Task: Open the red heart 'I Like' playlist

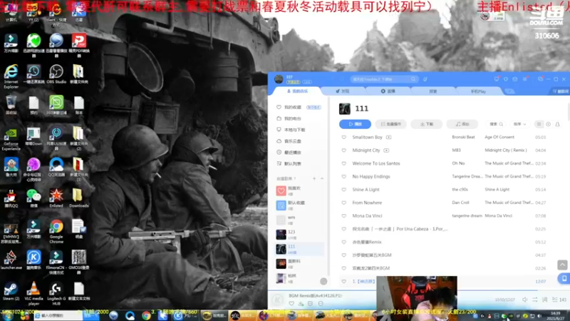Action: 300,190
